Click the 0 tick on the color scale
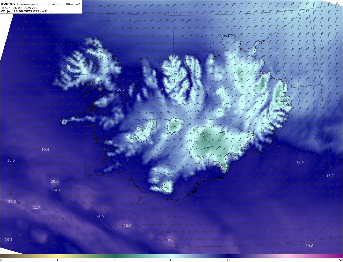Image resolution: width=343 pixels, height=262 pixels. pyautogui.click(x=1, y=260)
